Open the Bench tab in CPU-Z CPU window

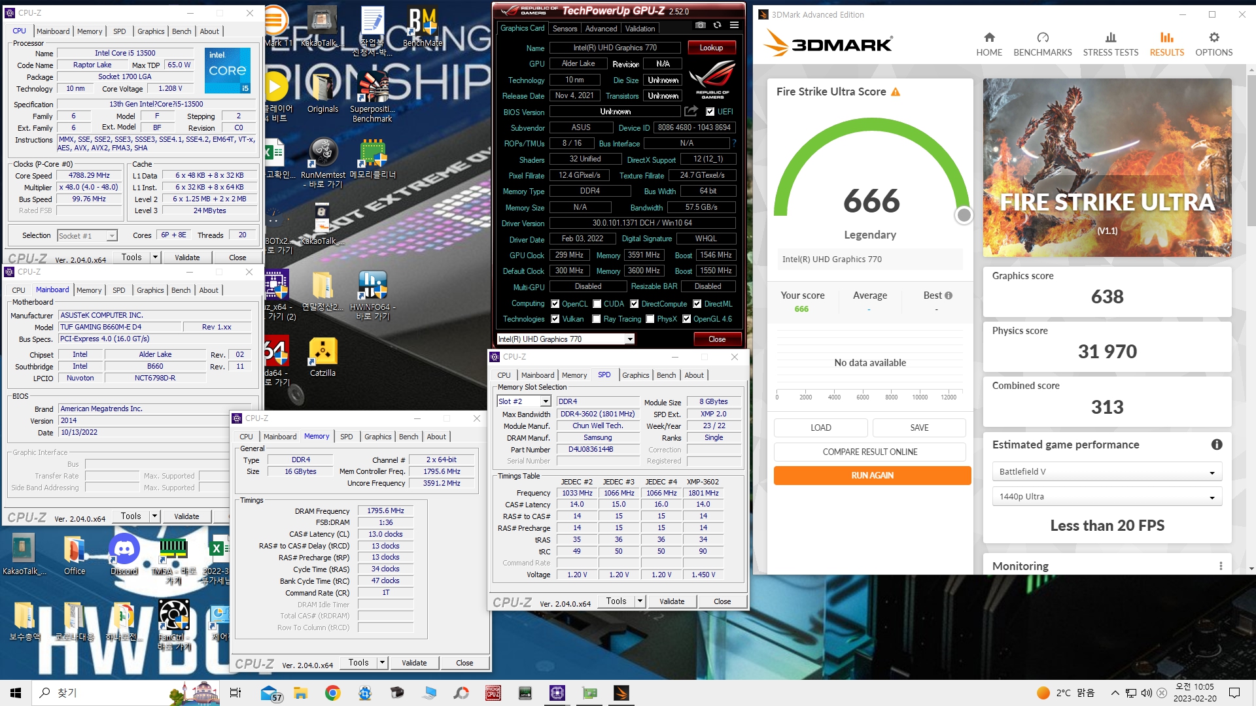point(182,31)
